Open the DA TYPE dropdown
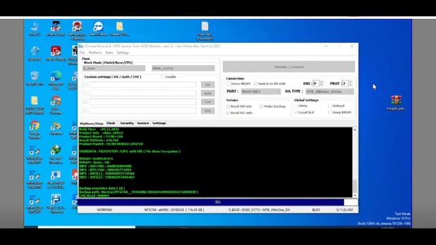Screen dimensions: 436x245 coord(330,91)
